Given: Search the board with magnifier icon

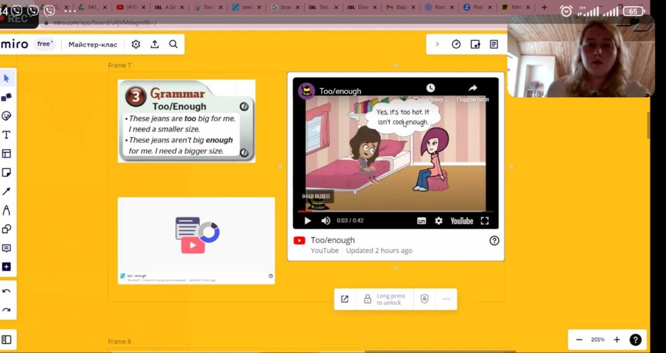Looking at the screenshot, I should (173, 44).
